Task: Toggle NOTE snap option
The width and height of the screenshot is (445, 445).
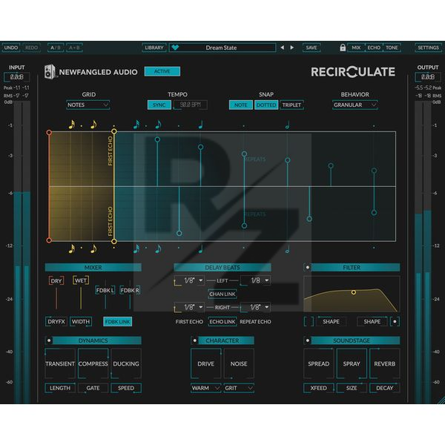Action: [240, 105]
